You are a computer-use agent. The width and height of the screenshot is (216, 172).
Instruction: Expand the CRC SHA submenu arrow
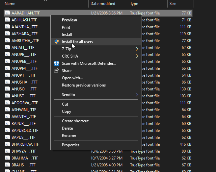tap(137, 56)
